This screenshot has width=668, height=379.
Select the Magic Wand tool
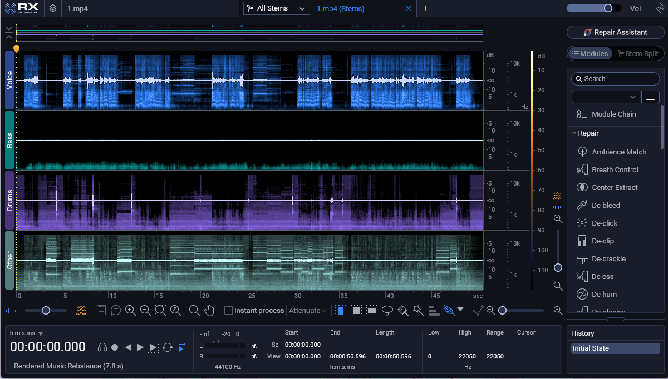click(419, 310)
